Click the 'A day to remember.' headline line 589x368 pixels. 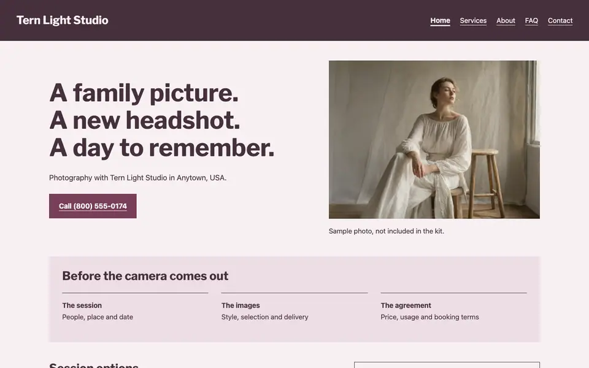point(162,148)
